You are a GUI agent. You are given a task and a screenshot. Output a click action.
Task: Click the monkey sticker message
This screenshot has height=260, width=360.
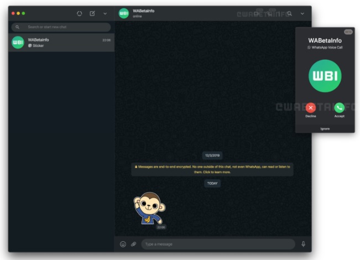click(x=149, y=209)
